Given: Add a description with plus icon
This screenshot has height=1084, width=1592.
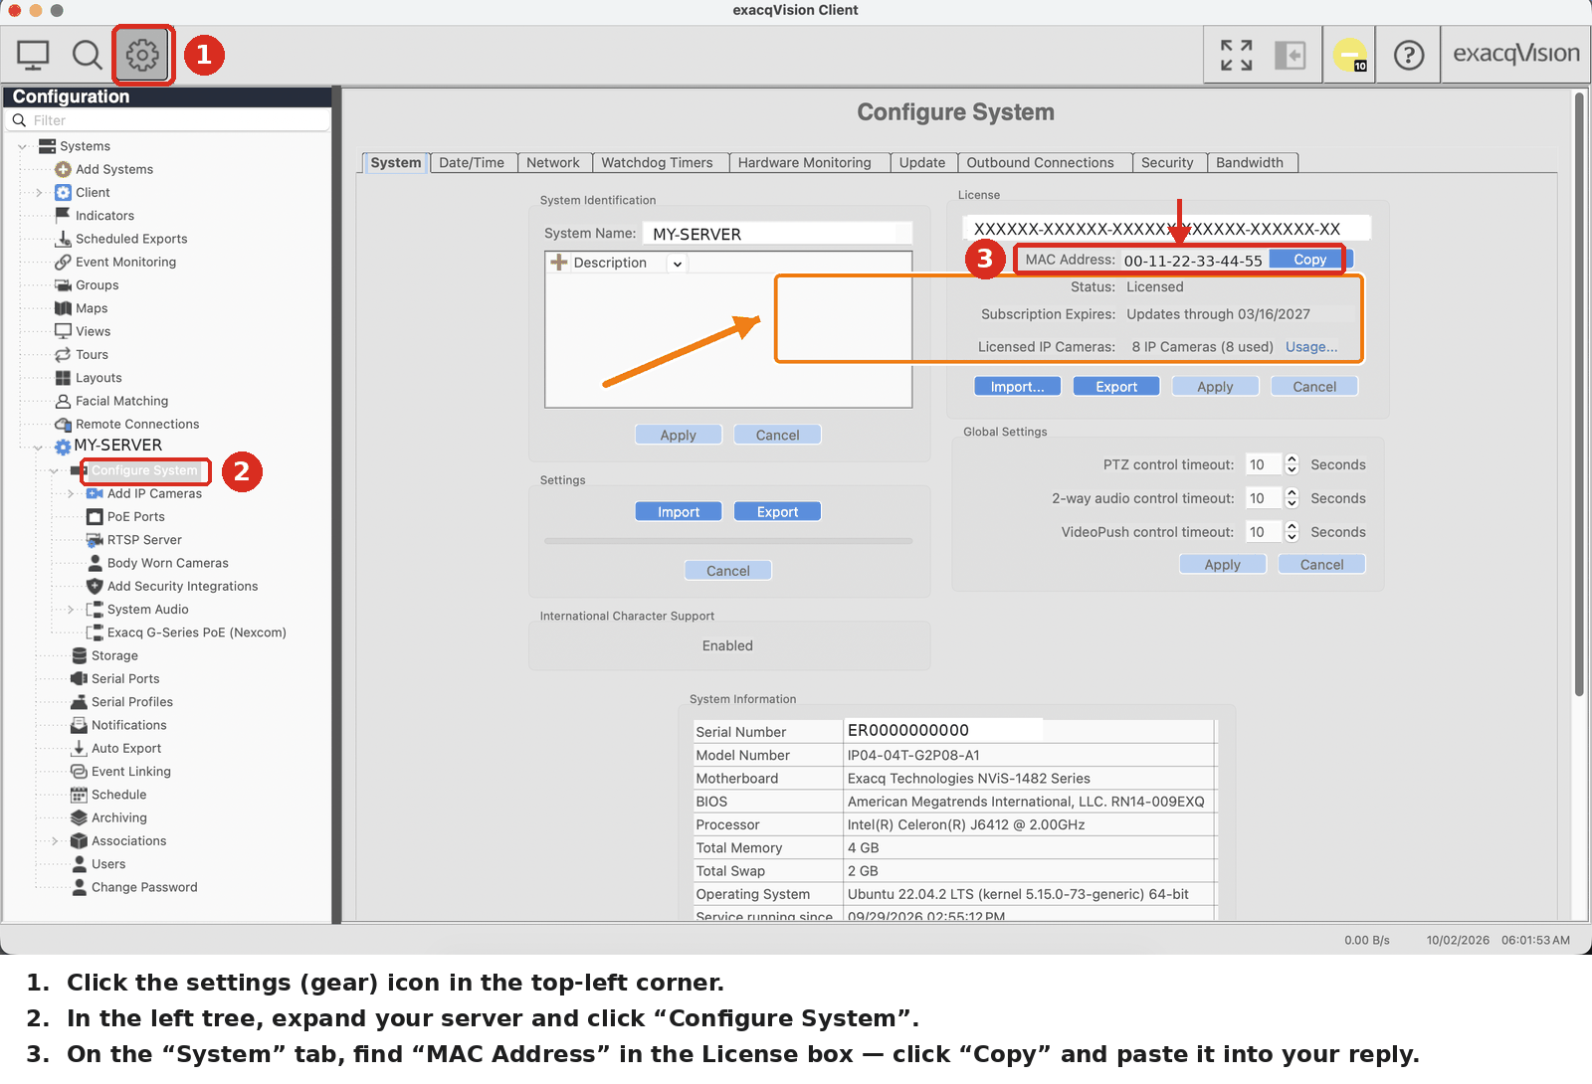Looking at the screenshot, I should tap(558, 263).
